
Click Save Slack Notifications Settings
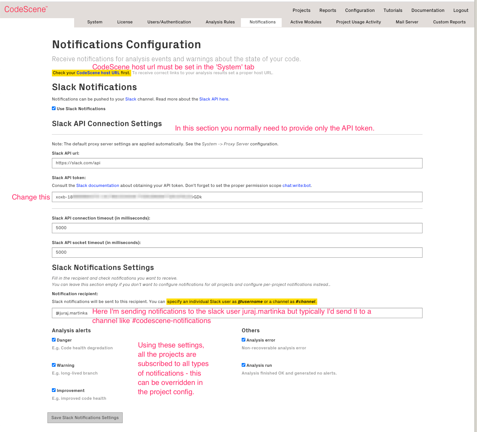click(x=85, y=418)
